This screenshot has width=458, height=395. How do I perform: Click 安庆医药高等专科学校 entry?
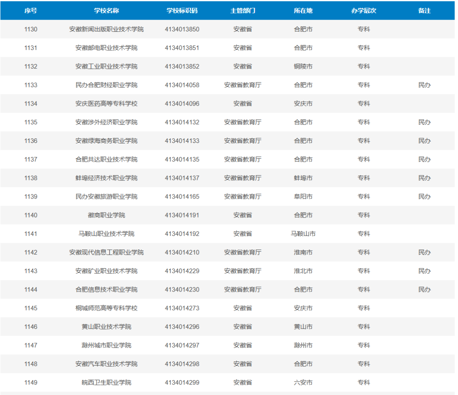(106, 104)
